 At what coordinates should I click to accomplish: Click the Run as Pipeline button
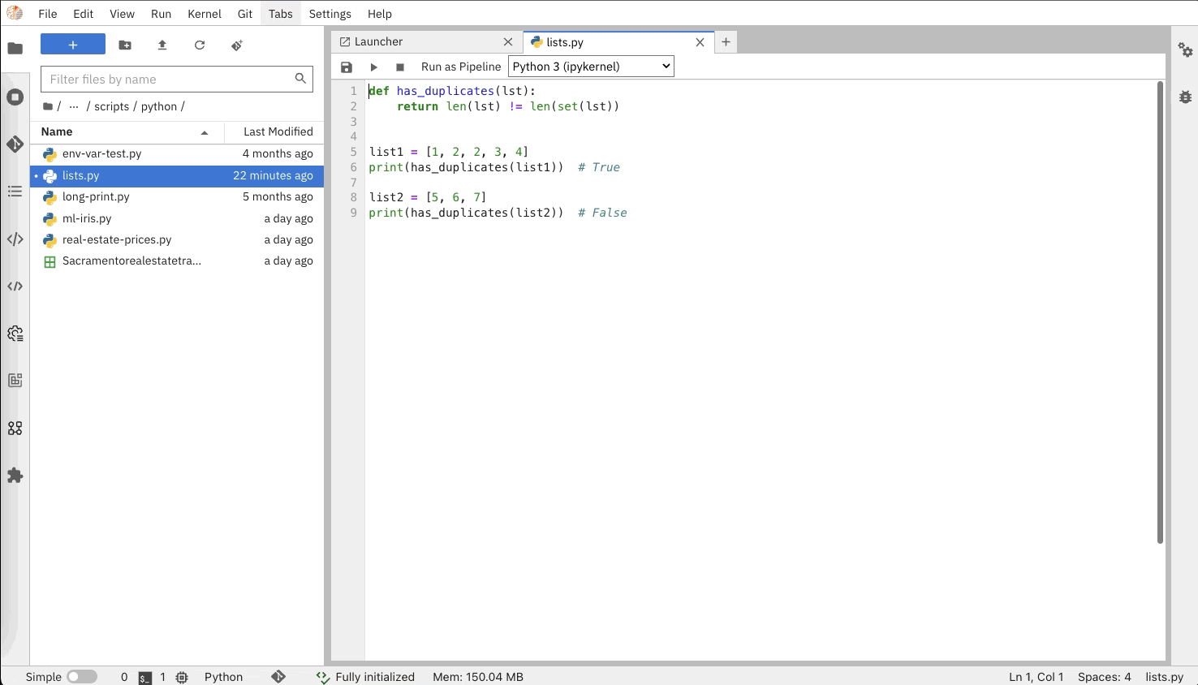click(461, 67)
